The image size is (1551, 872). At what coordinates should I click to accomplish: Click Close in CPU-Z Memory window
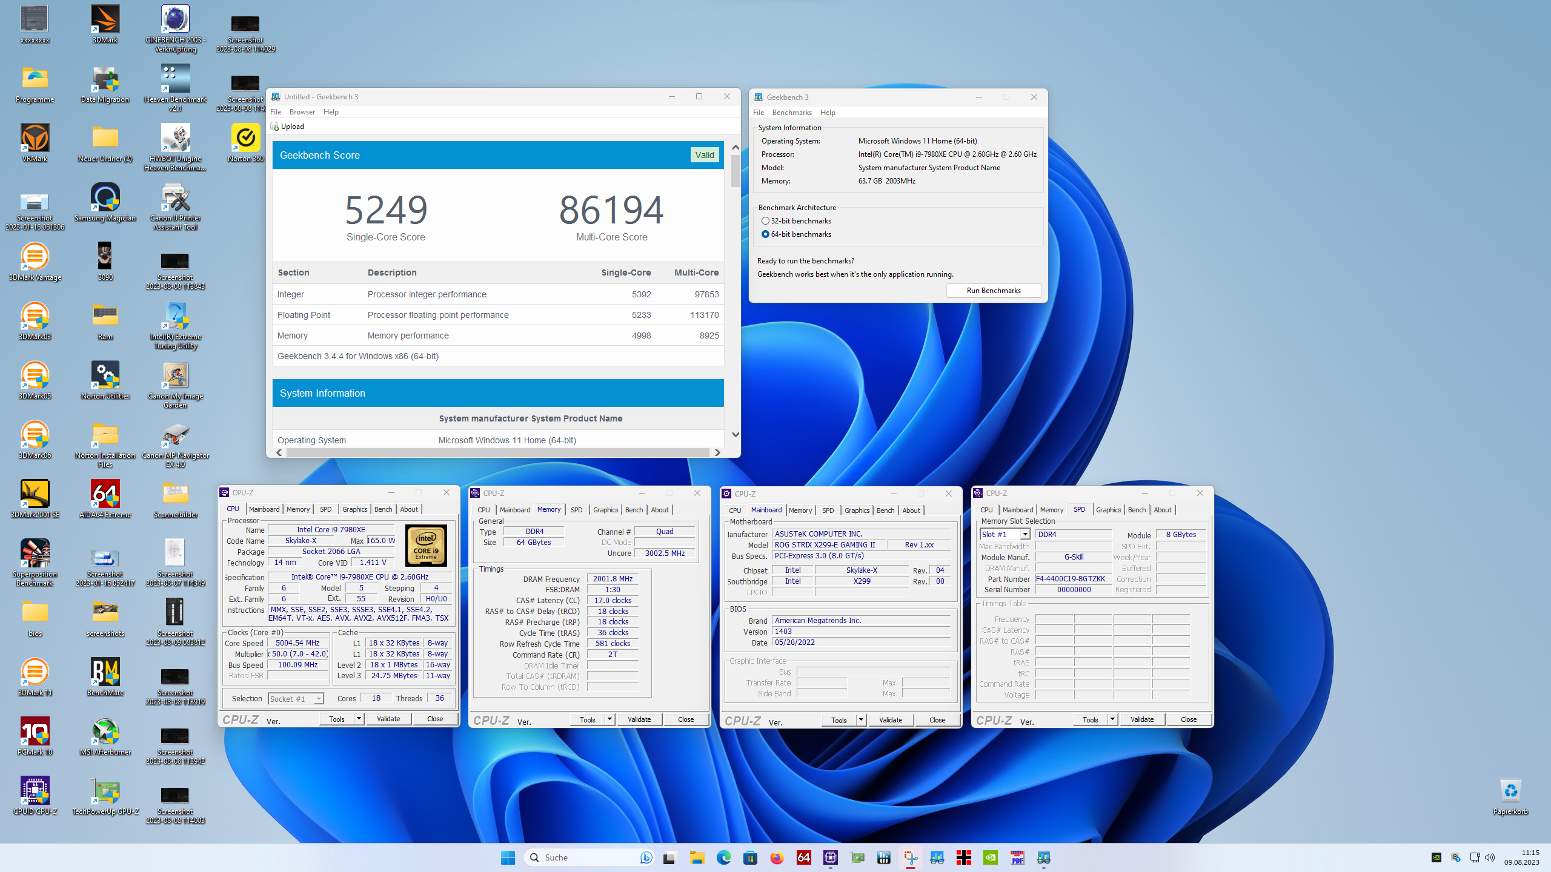[686, 719]
